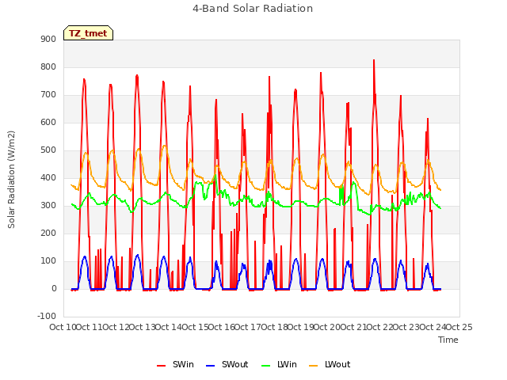Click the SWout legend label

click(x=234, y=364)
